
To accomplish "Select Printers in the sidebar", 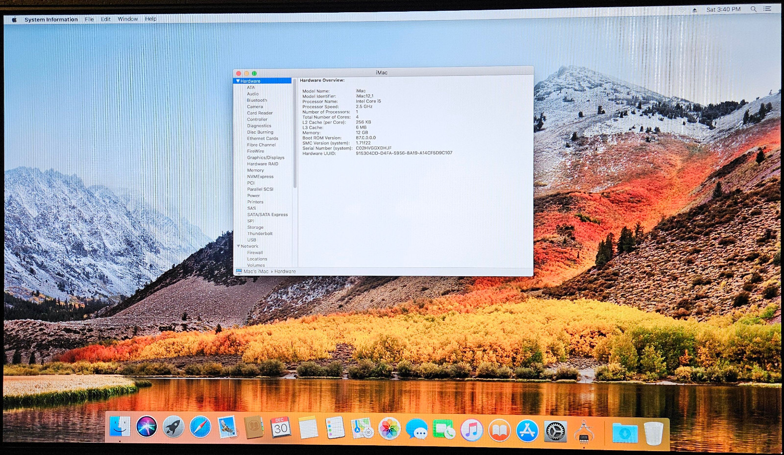I will point(255,202).
